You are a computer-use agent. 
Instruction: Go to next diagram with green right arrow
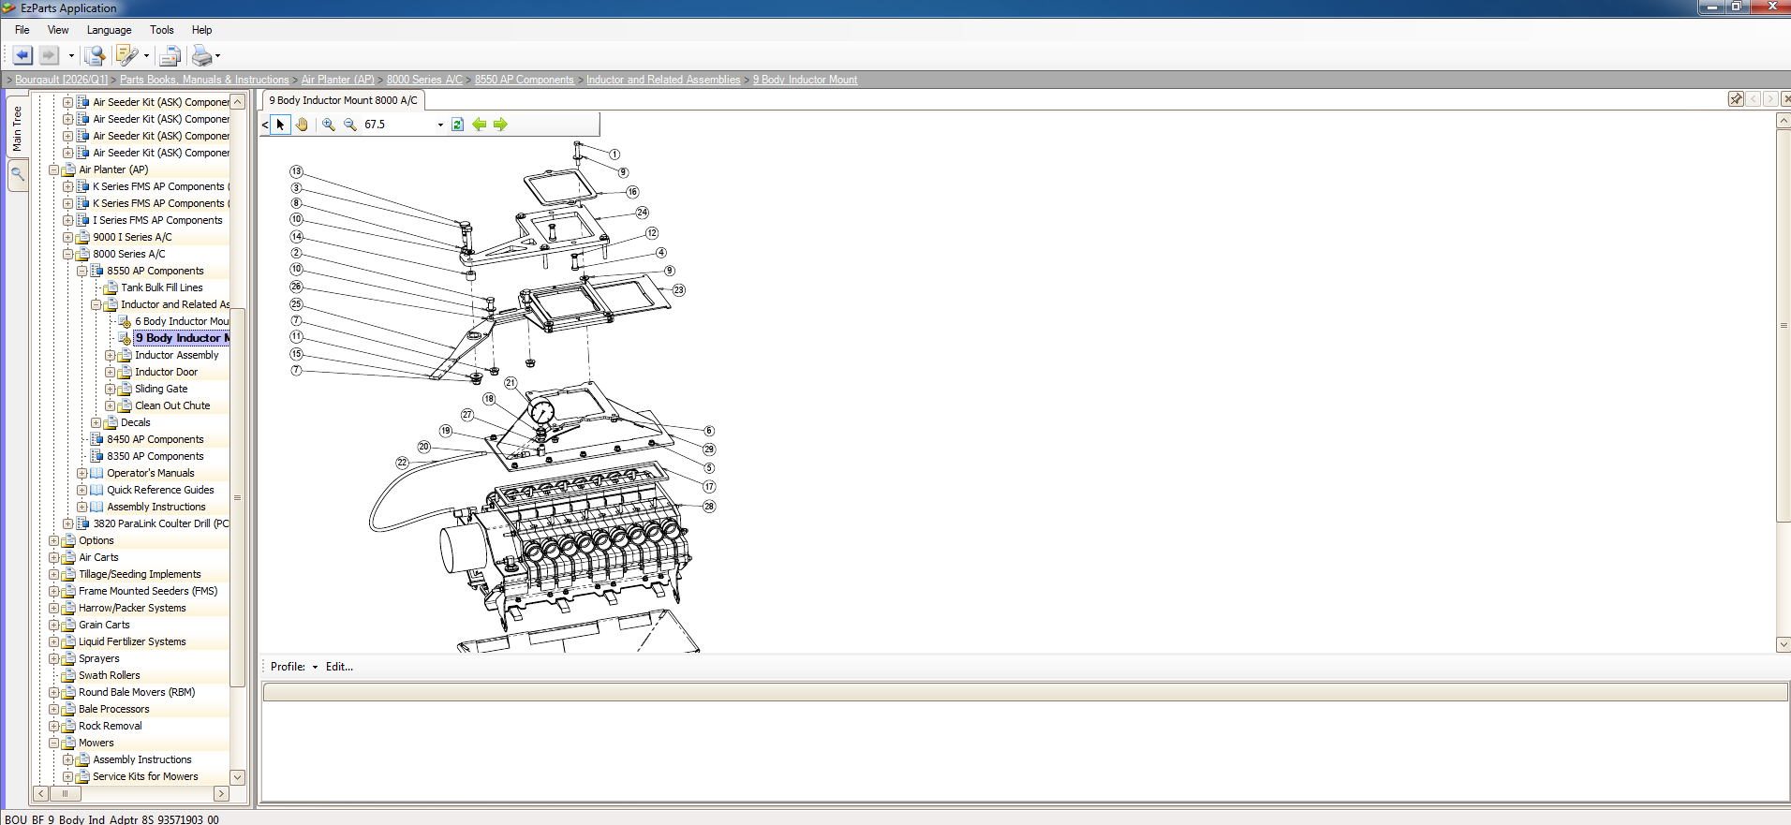500,124
